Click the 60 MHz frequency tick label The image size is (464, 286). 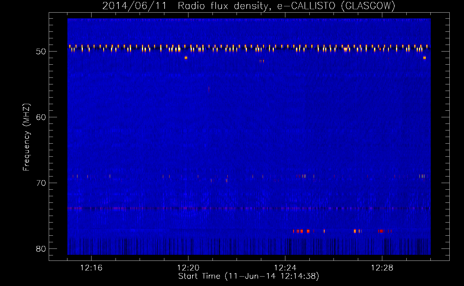tap(41, 117)
